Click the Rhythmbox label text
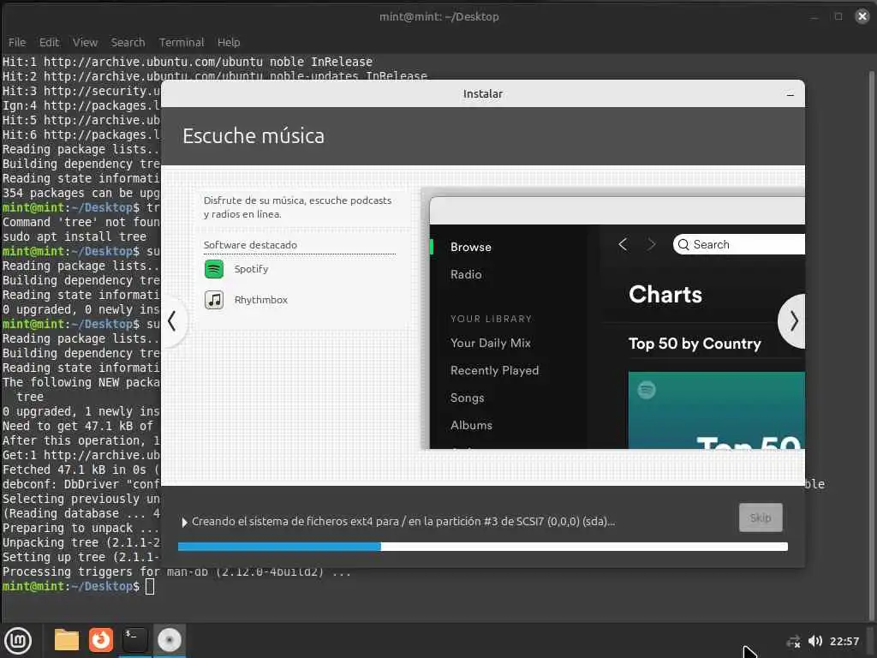This screenshot has width=877, height=658. coord(260,300)
